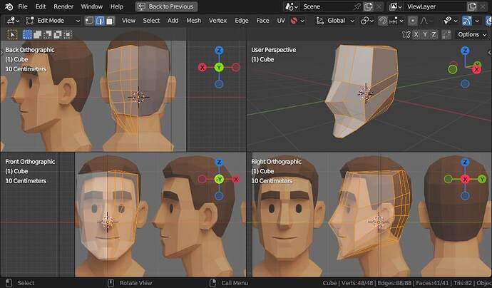The height and width of the screenshot is (288, 492).
Task: Choose Set a new selection mode
Action: coord(27,34)
